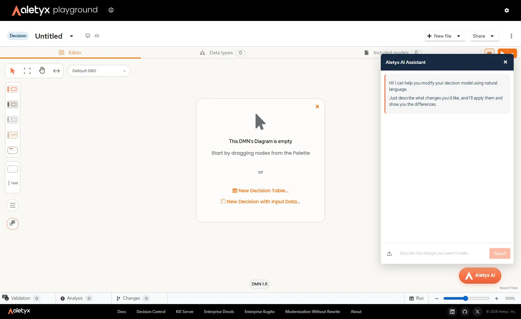Activate the fit-to-view frame tool
The width and height of the screenshot is (521, 319).
27,71
